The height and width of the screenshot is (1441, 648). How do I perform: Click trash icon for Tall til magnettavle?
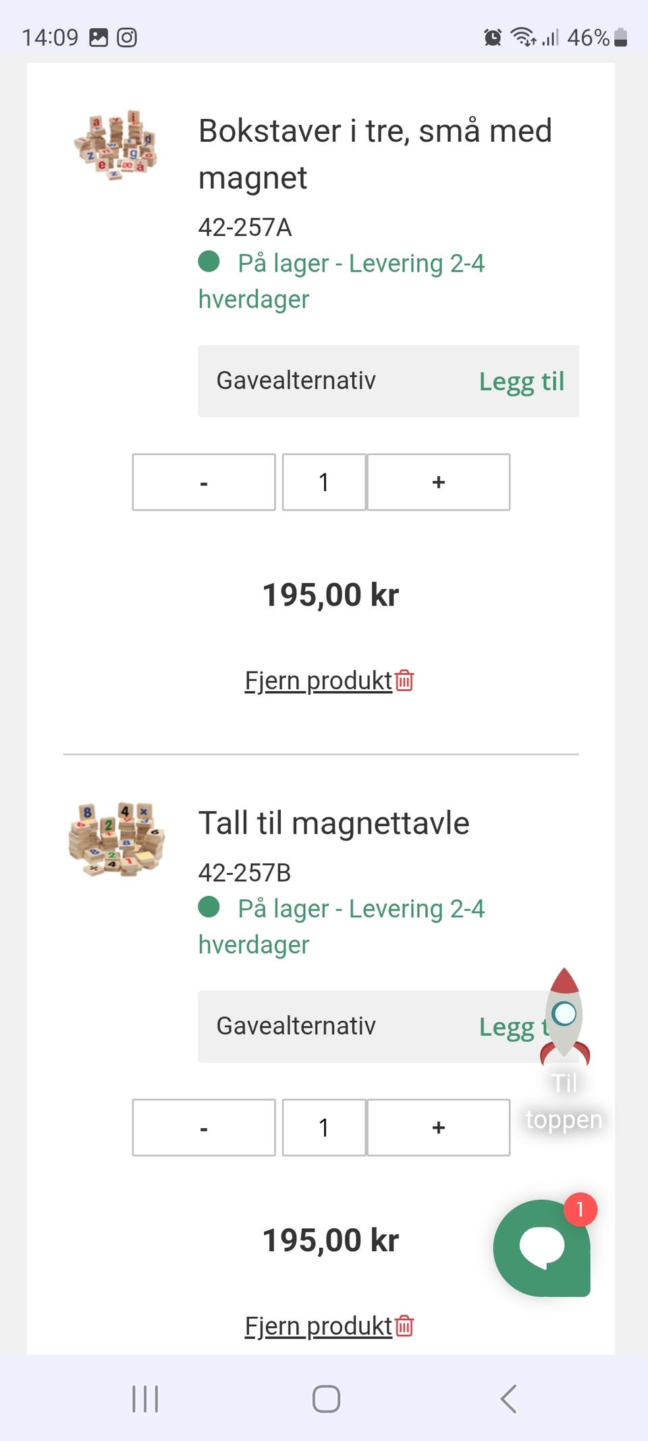pos(404,1325)
